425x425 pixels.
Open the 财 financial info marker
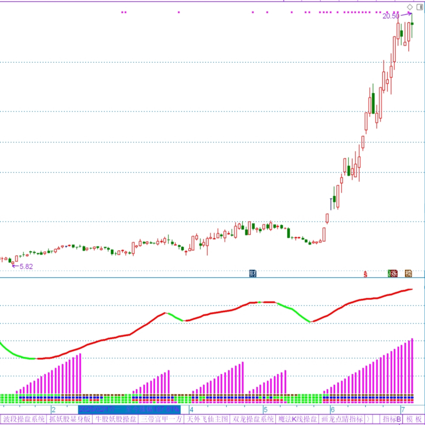coord(253,274)
